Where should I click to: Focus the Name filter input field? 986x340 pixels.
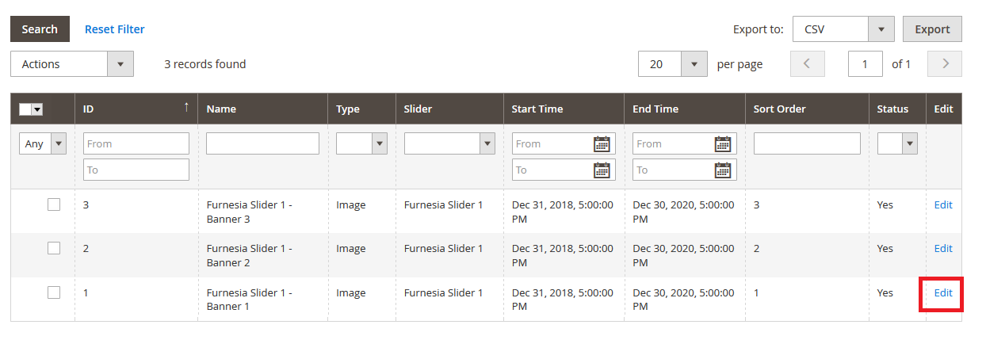point(262,143)
